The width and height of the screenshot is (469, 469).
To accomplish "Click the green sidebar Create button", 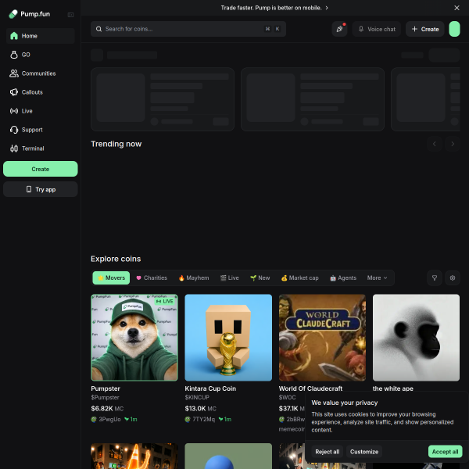I will [x=41, y=169].
